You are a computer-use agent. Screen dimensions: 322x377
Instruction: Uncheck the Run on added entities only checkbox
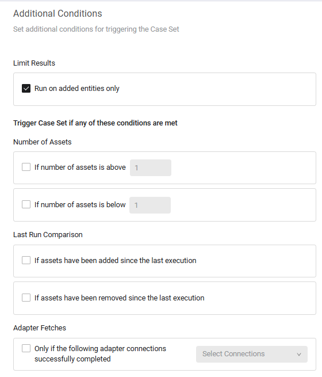click(26, 89)
